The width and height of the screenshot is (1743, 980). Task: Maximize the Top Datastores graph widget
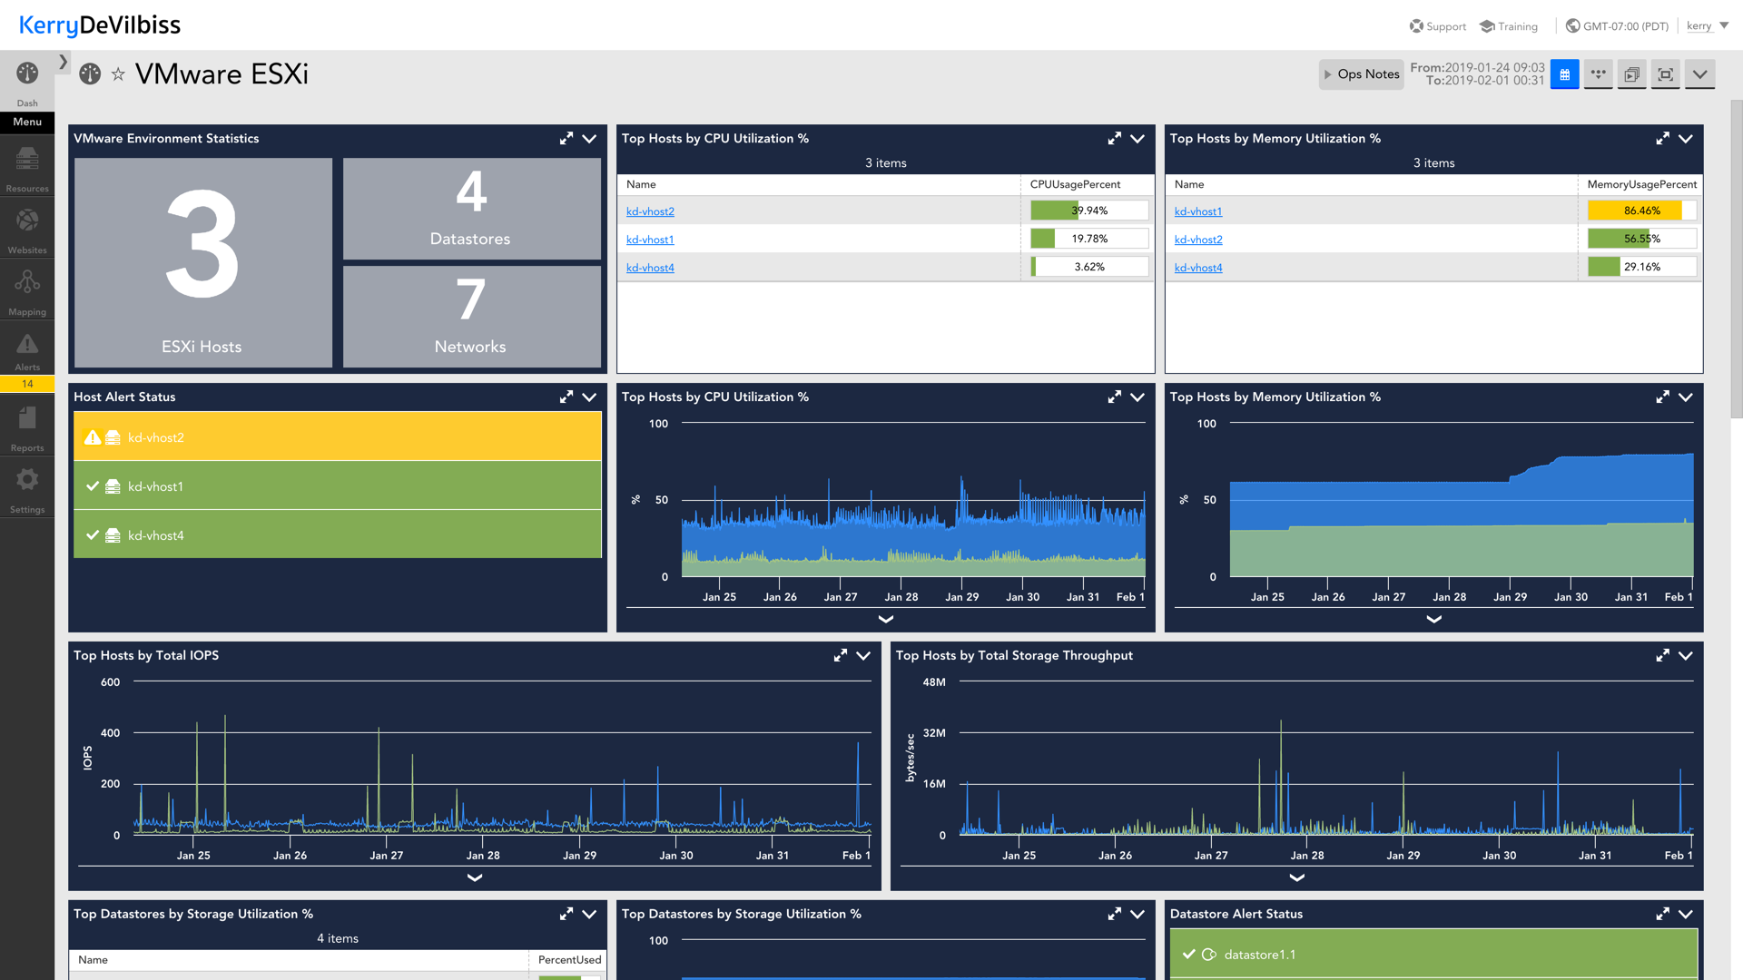coord(1115,915)
